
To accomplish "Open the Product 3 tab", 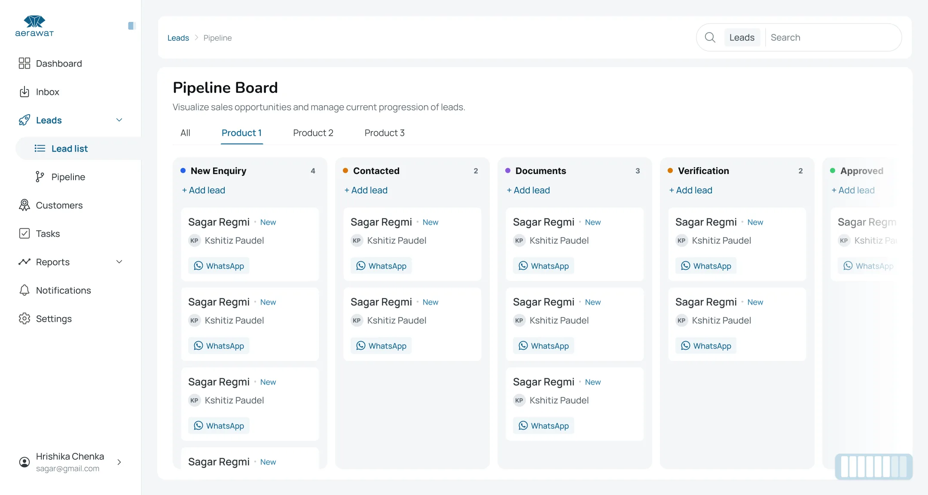I will coord(385,133).
